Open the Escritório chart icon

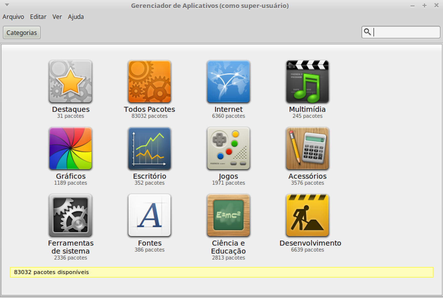149,149
